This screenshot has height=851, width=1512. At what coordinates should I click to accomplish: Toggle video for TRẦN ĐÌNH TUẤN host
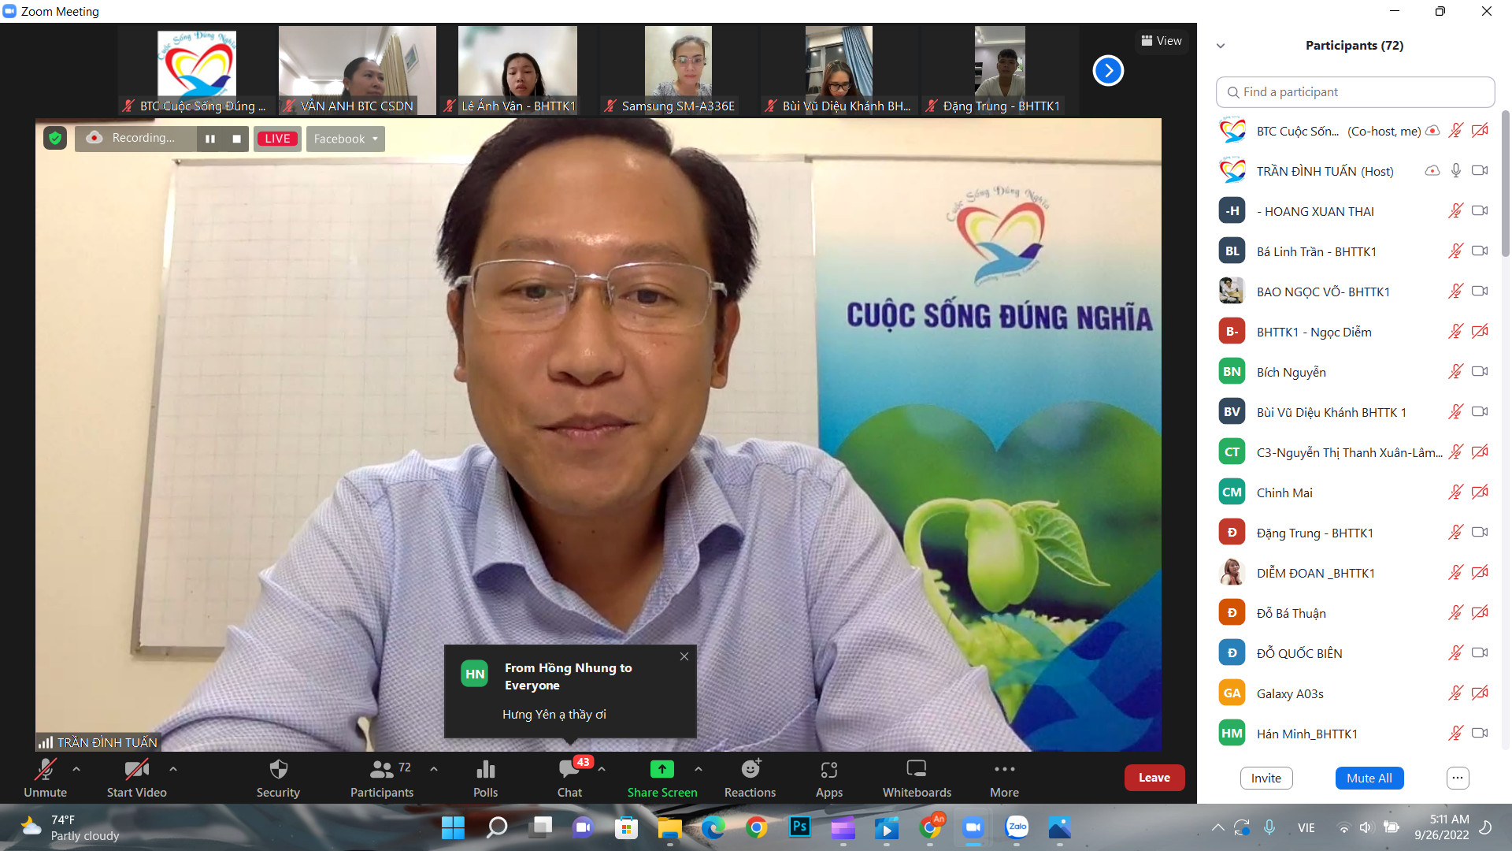(1480, 171)
